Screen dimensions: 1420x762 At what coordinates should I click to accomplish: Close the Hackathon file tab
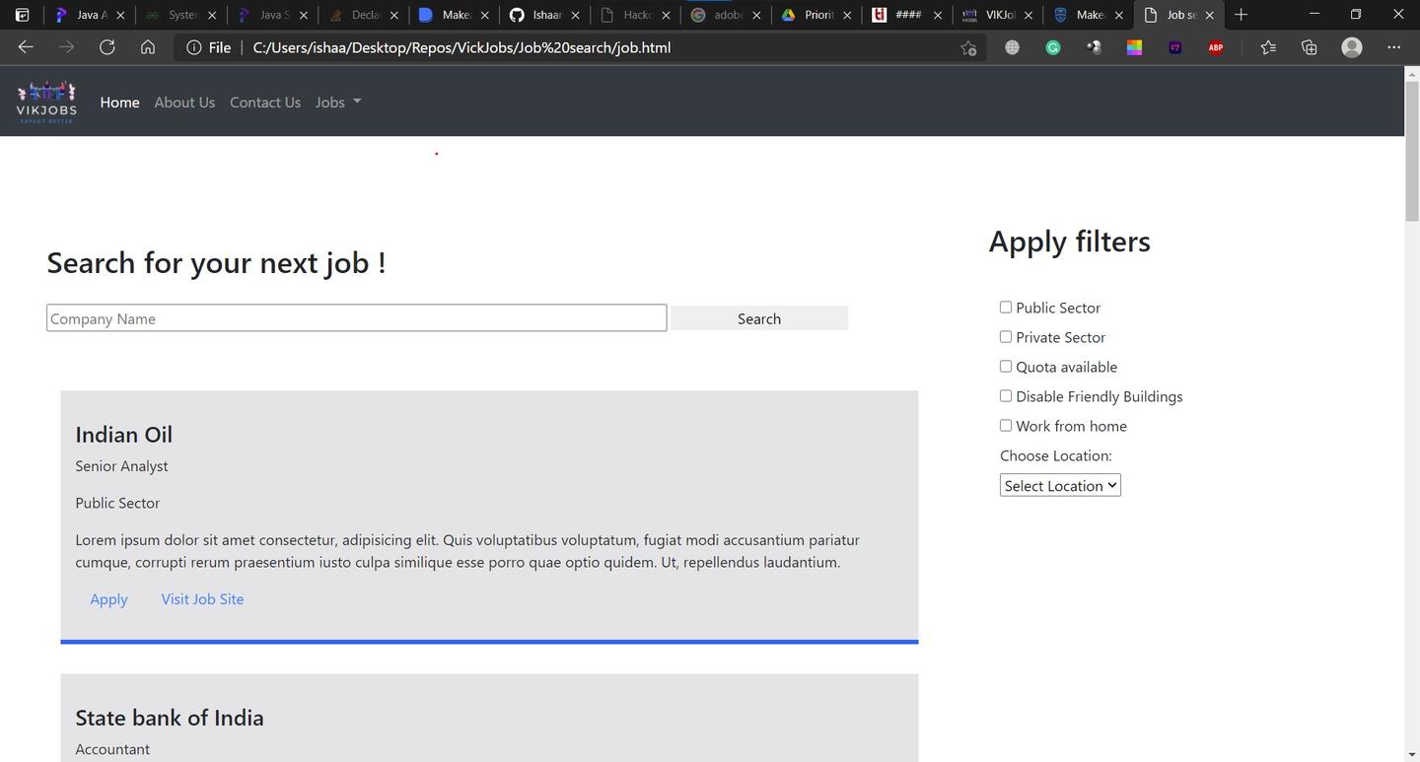click(x=666, y=15)
